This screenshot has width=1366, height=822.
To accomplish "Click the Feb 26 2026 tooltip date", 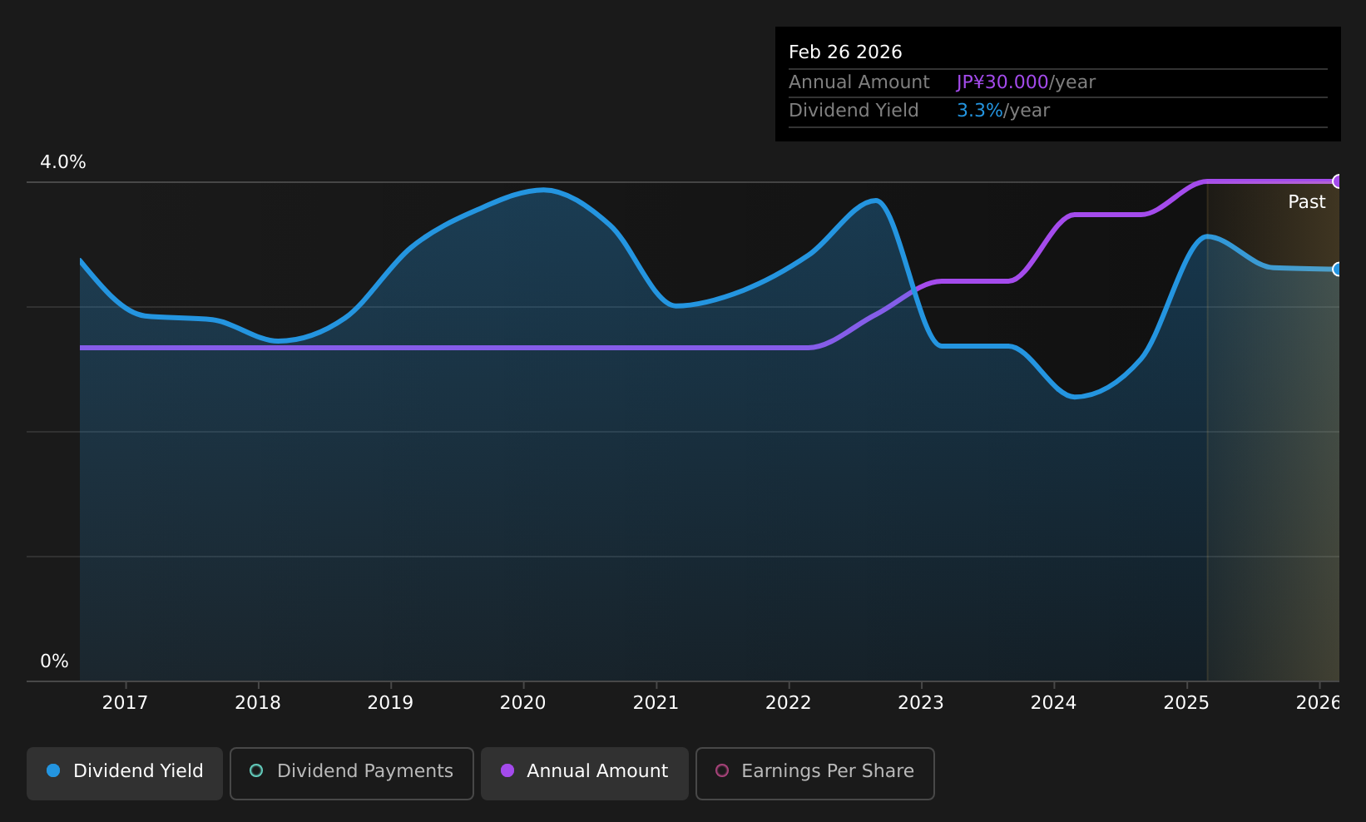I will tap(845, 52).
